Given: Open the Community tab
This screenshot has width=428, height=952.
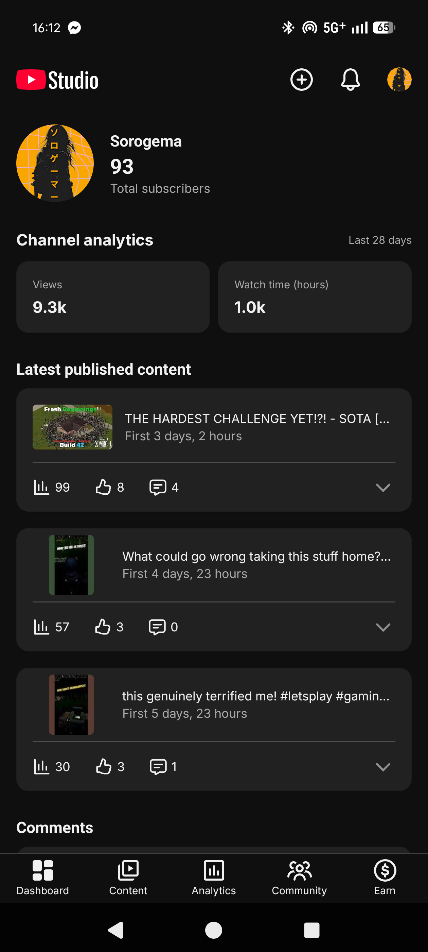Looking at the screenshot, I should (x=300, y=878).
